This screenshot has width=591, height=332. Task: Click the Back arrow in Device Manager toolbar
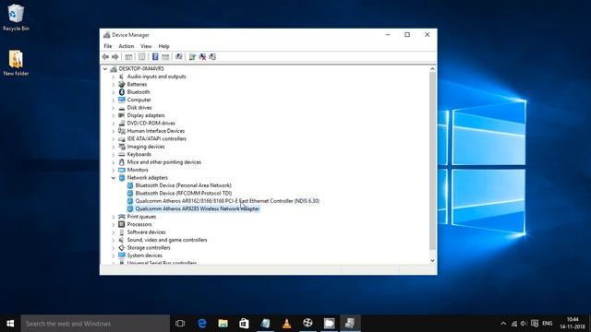pyautogui.click(x=105, y=57)
